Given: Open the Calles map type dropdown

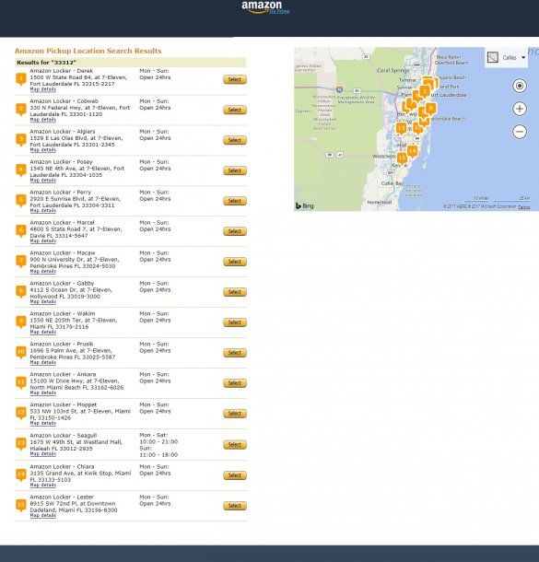Looking at the screenshot, I should 513,57.
